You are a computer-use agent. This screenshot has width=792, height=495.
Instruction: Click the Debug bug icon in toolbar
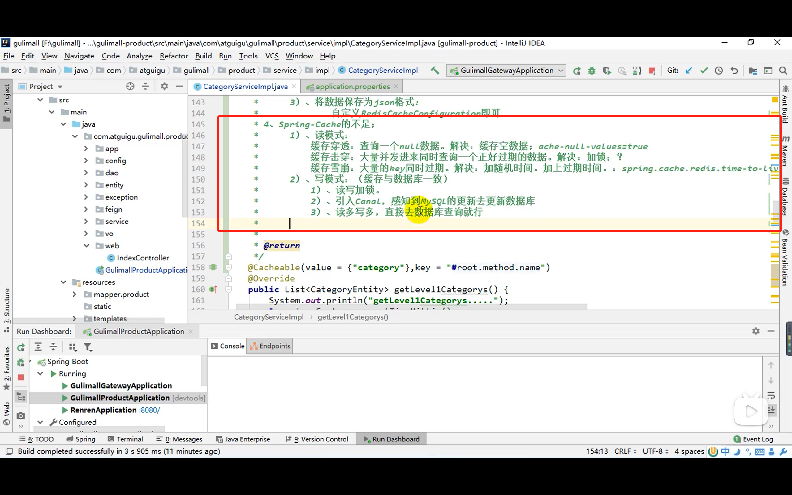592,71
